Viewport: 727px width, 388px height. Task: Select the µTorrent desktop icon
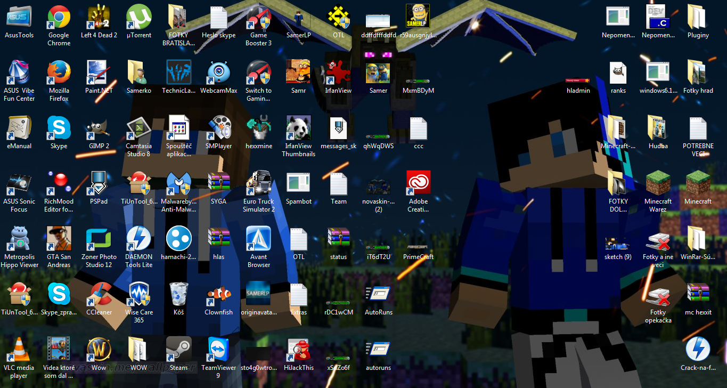click(138, 18)
